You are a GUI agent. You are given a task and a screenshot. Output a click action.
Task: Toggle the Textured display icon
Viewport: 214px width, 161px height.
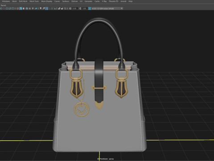[x=30, y=8]
